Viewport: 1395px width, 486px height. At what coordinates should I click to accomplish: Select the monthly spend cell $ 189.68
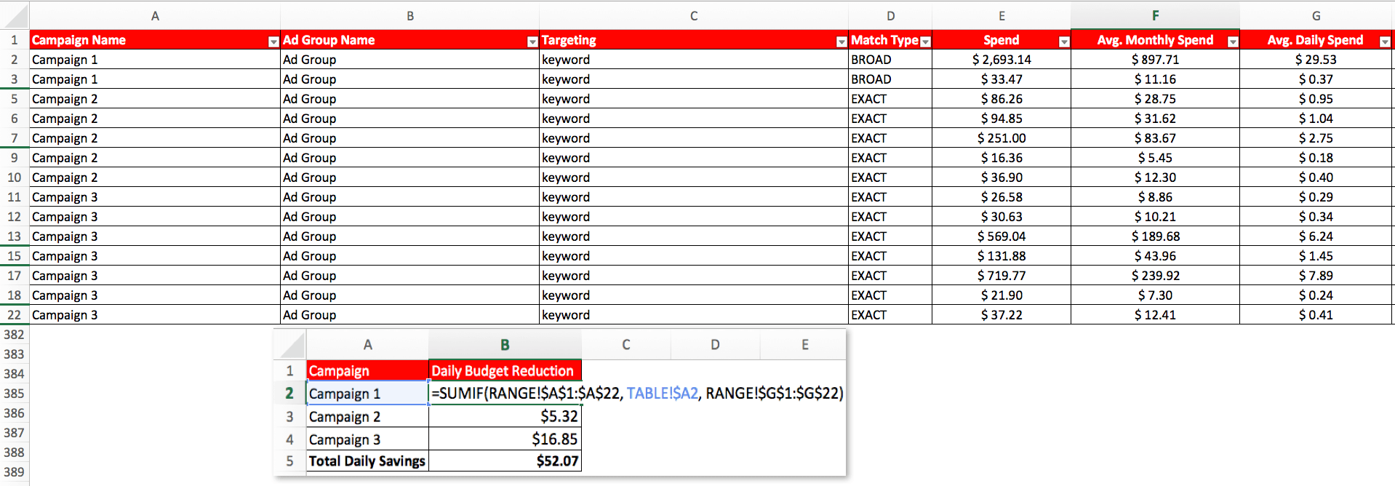click(x=1155, y=236)
